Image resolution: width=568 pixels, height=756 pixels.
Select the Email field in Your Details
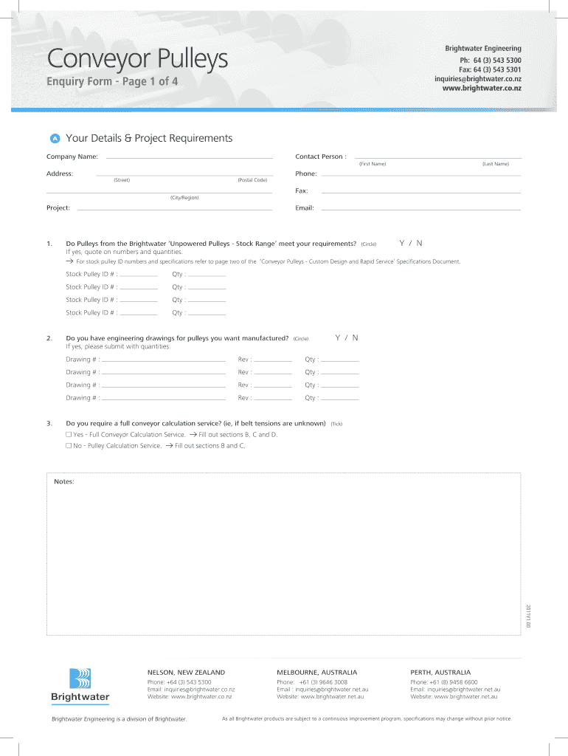coord(421,207)
